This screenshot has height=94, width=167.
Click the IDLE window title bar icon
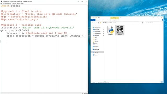pos(1,1)
